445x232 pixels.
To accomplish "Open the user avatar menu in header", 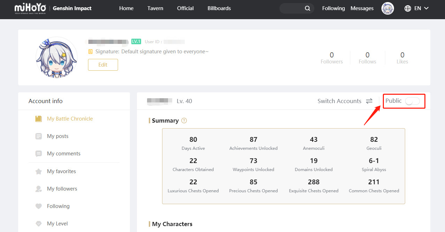I will 388,8.
